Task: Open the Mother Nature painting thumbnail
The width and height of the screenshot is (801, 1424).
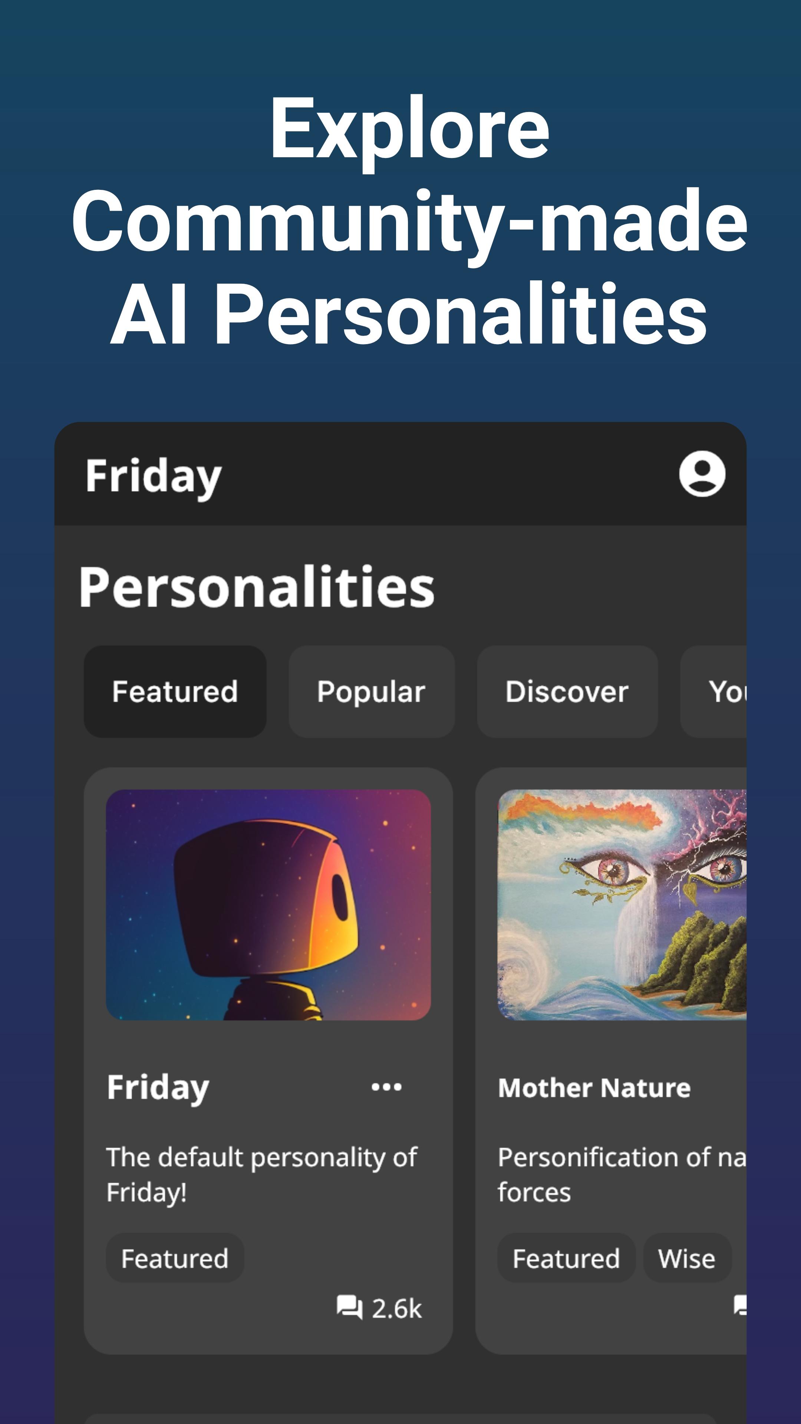Action: tap(622, 905)
